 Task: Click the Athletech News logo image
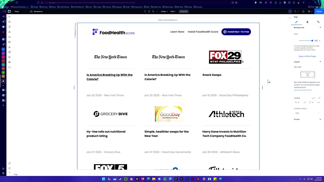click(226, 114)
